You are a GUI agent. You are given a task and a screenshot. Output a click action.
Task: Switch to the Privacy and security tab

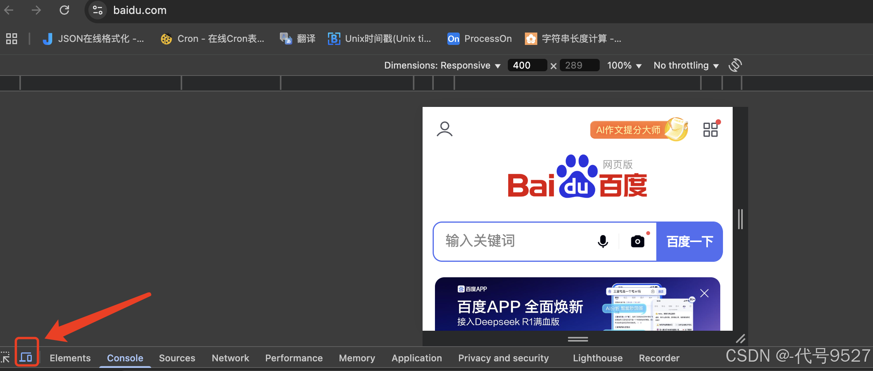click(x=504, y=358)
